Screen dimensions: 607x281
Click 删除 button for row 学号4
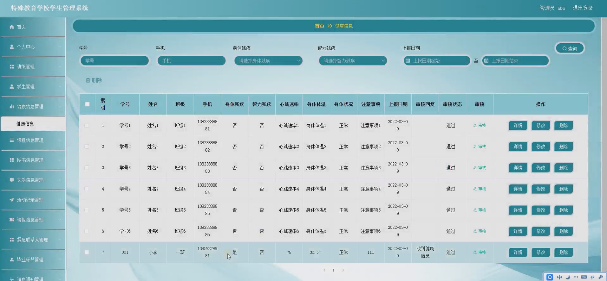[x=564, y=189]
